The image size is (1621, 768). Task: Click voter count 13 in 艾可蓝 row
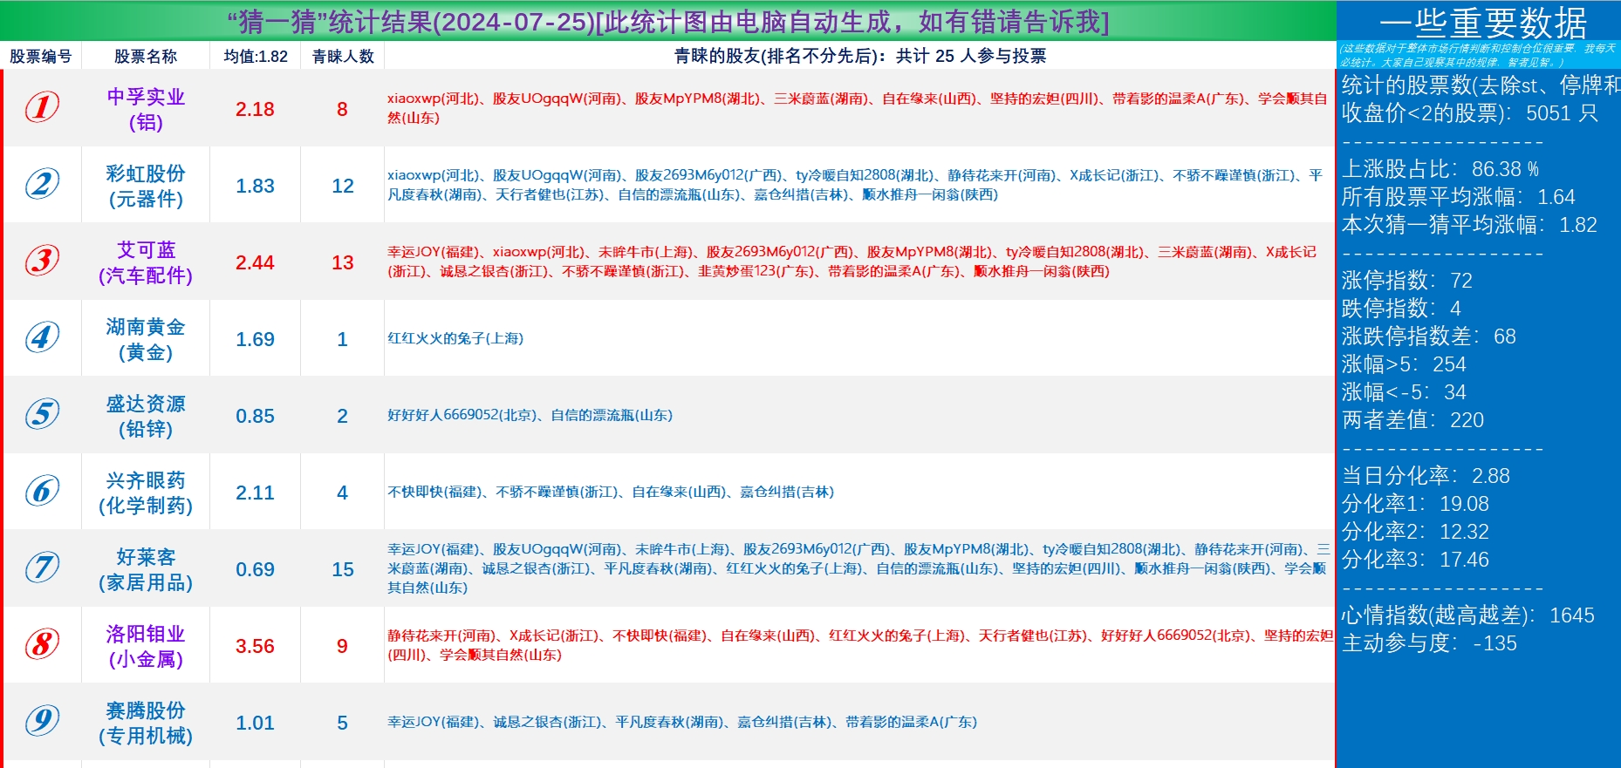point(343,262)
